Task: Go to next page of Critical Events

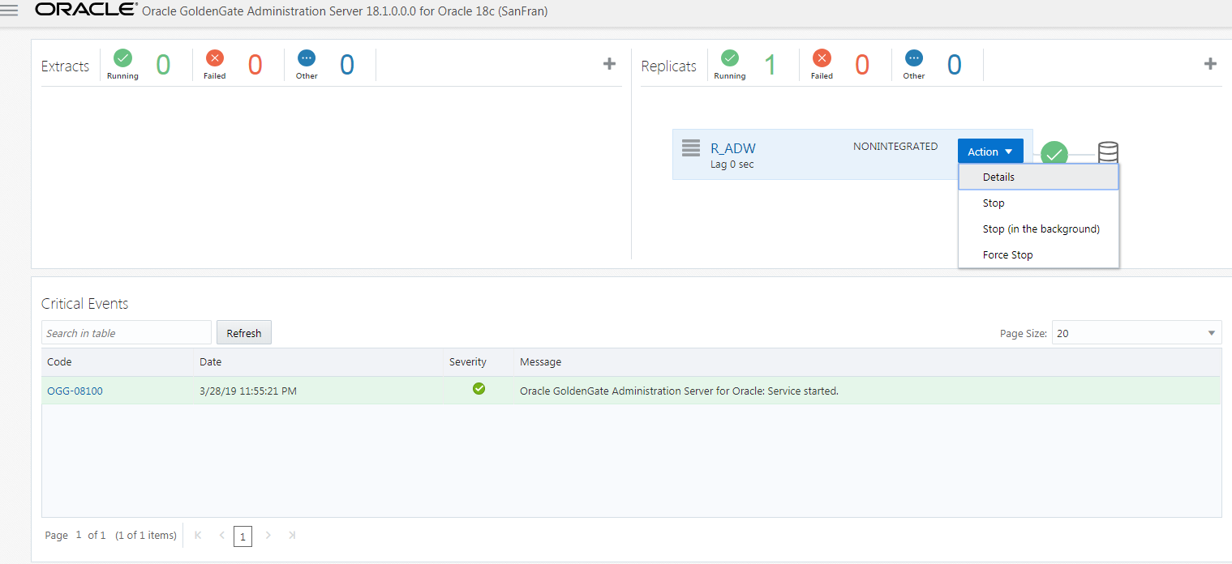Action: [268, 535]
